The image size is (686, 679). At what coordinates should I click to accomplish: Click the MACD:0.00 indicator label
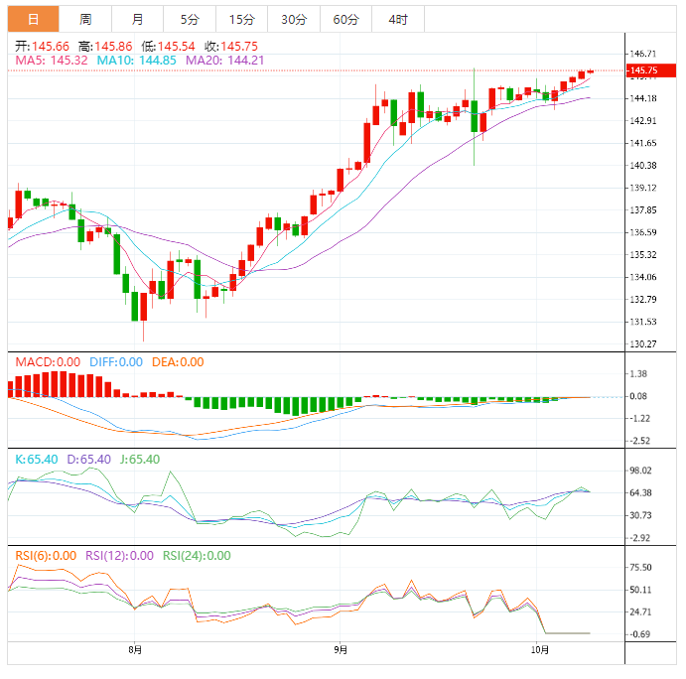point(48,362)
